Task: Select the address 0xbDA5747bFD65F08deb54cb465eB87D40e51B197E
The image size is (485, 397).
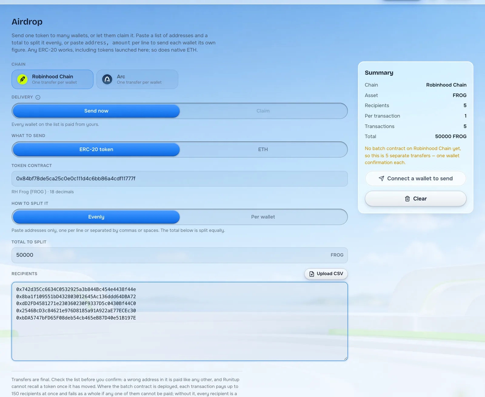Action: tap(76, 318)
